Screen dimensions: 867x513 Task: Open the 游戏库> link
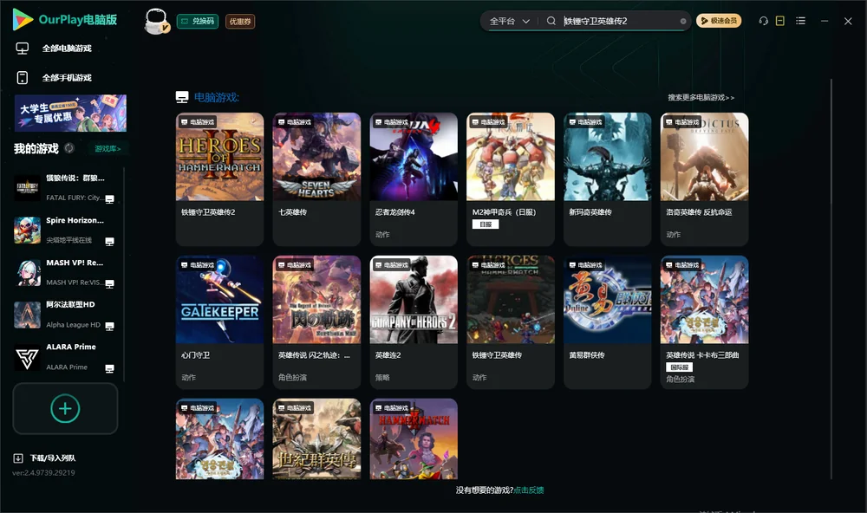pyautogui.click(x=108, y=149)
